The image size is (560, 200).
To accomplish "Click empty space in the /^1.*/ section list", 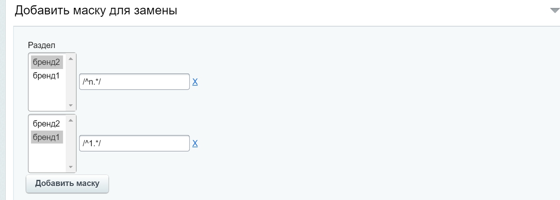I will click(x=47, y=157).
